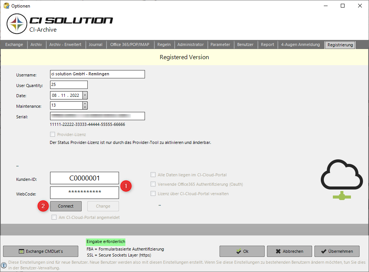The width and height of the screenshot is (369, 272).
Task: Increase Maintenance value with up arrow
Action: pos(85,104)
